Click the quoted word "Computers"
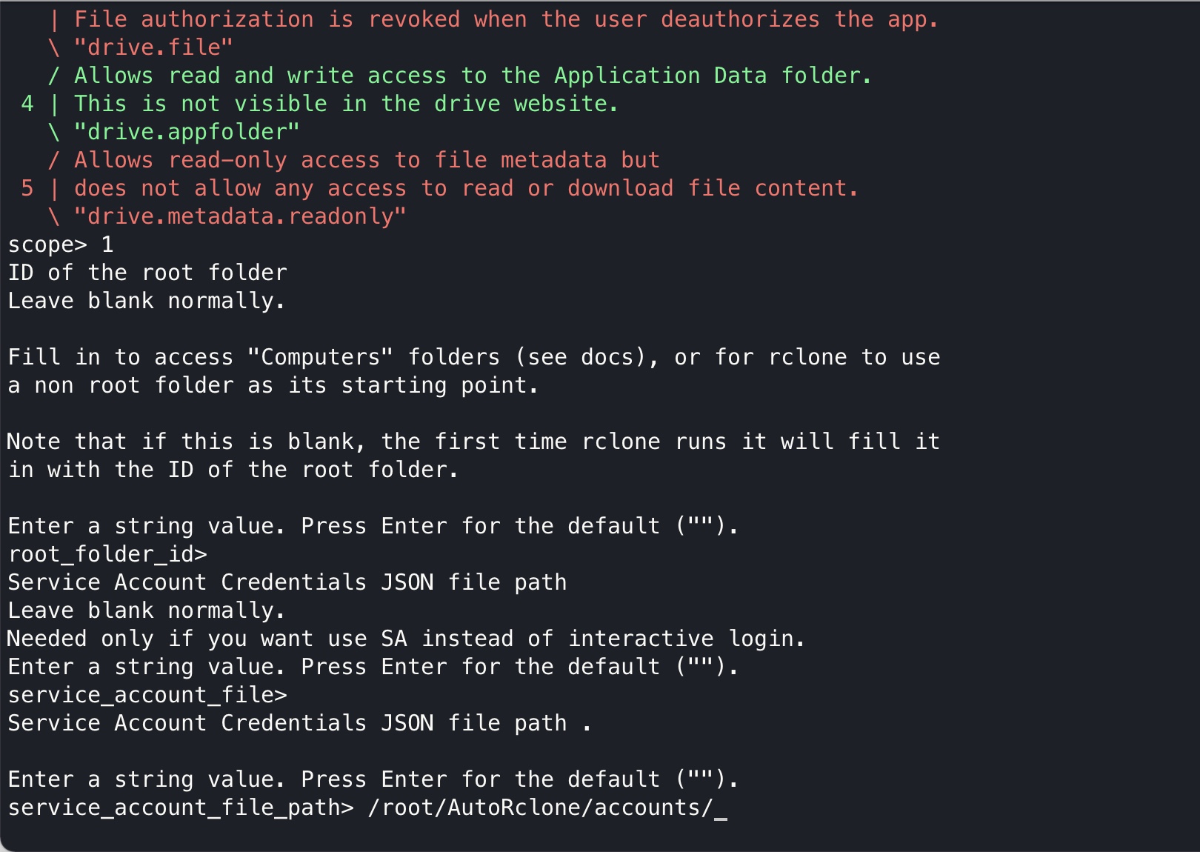Viewport: 1200px width, 852px height. 320,358
